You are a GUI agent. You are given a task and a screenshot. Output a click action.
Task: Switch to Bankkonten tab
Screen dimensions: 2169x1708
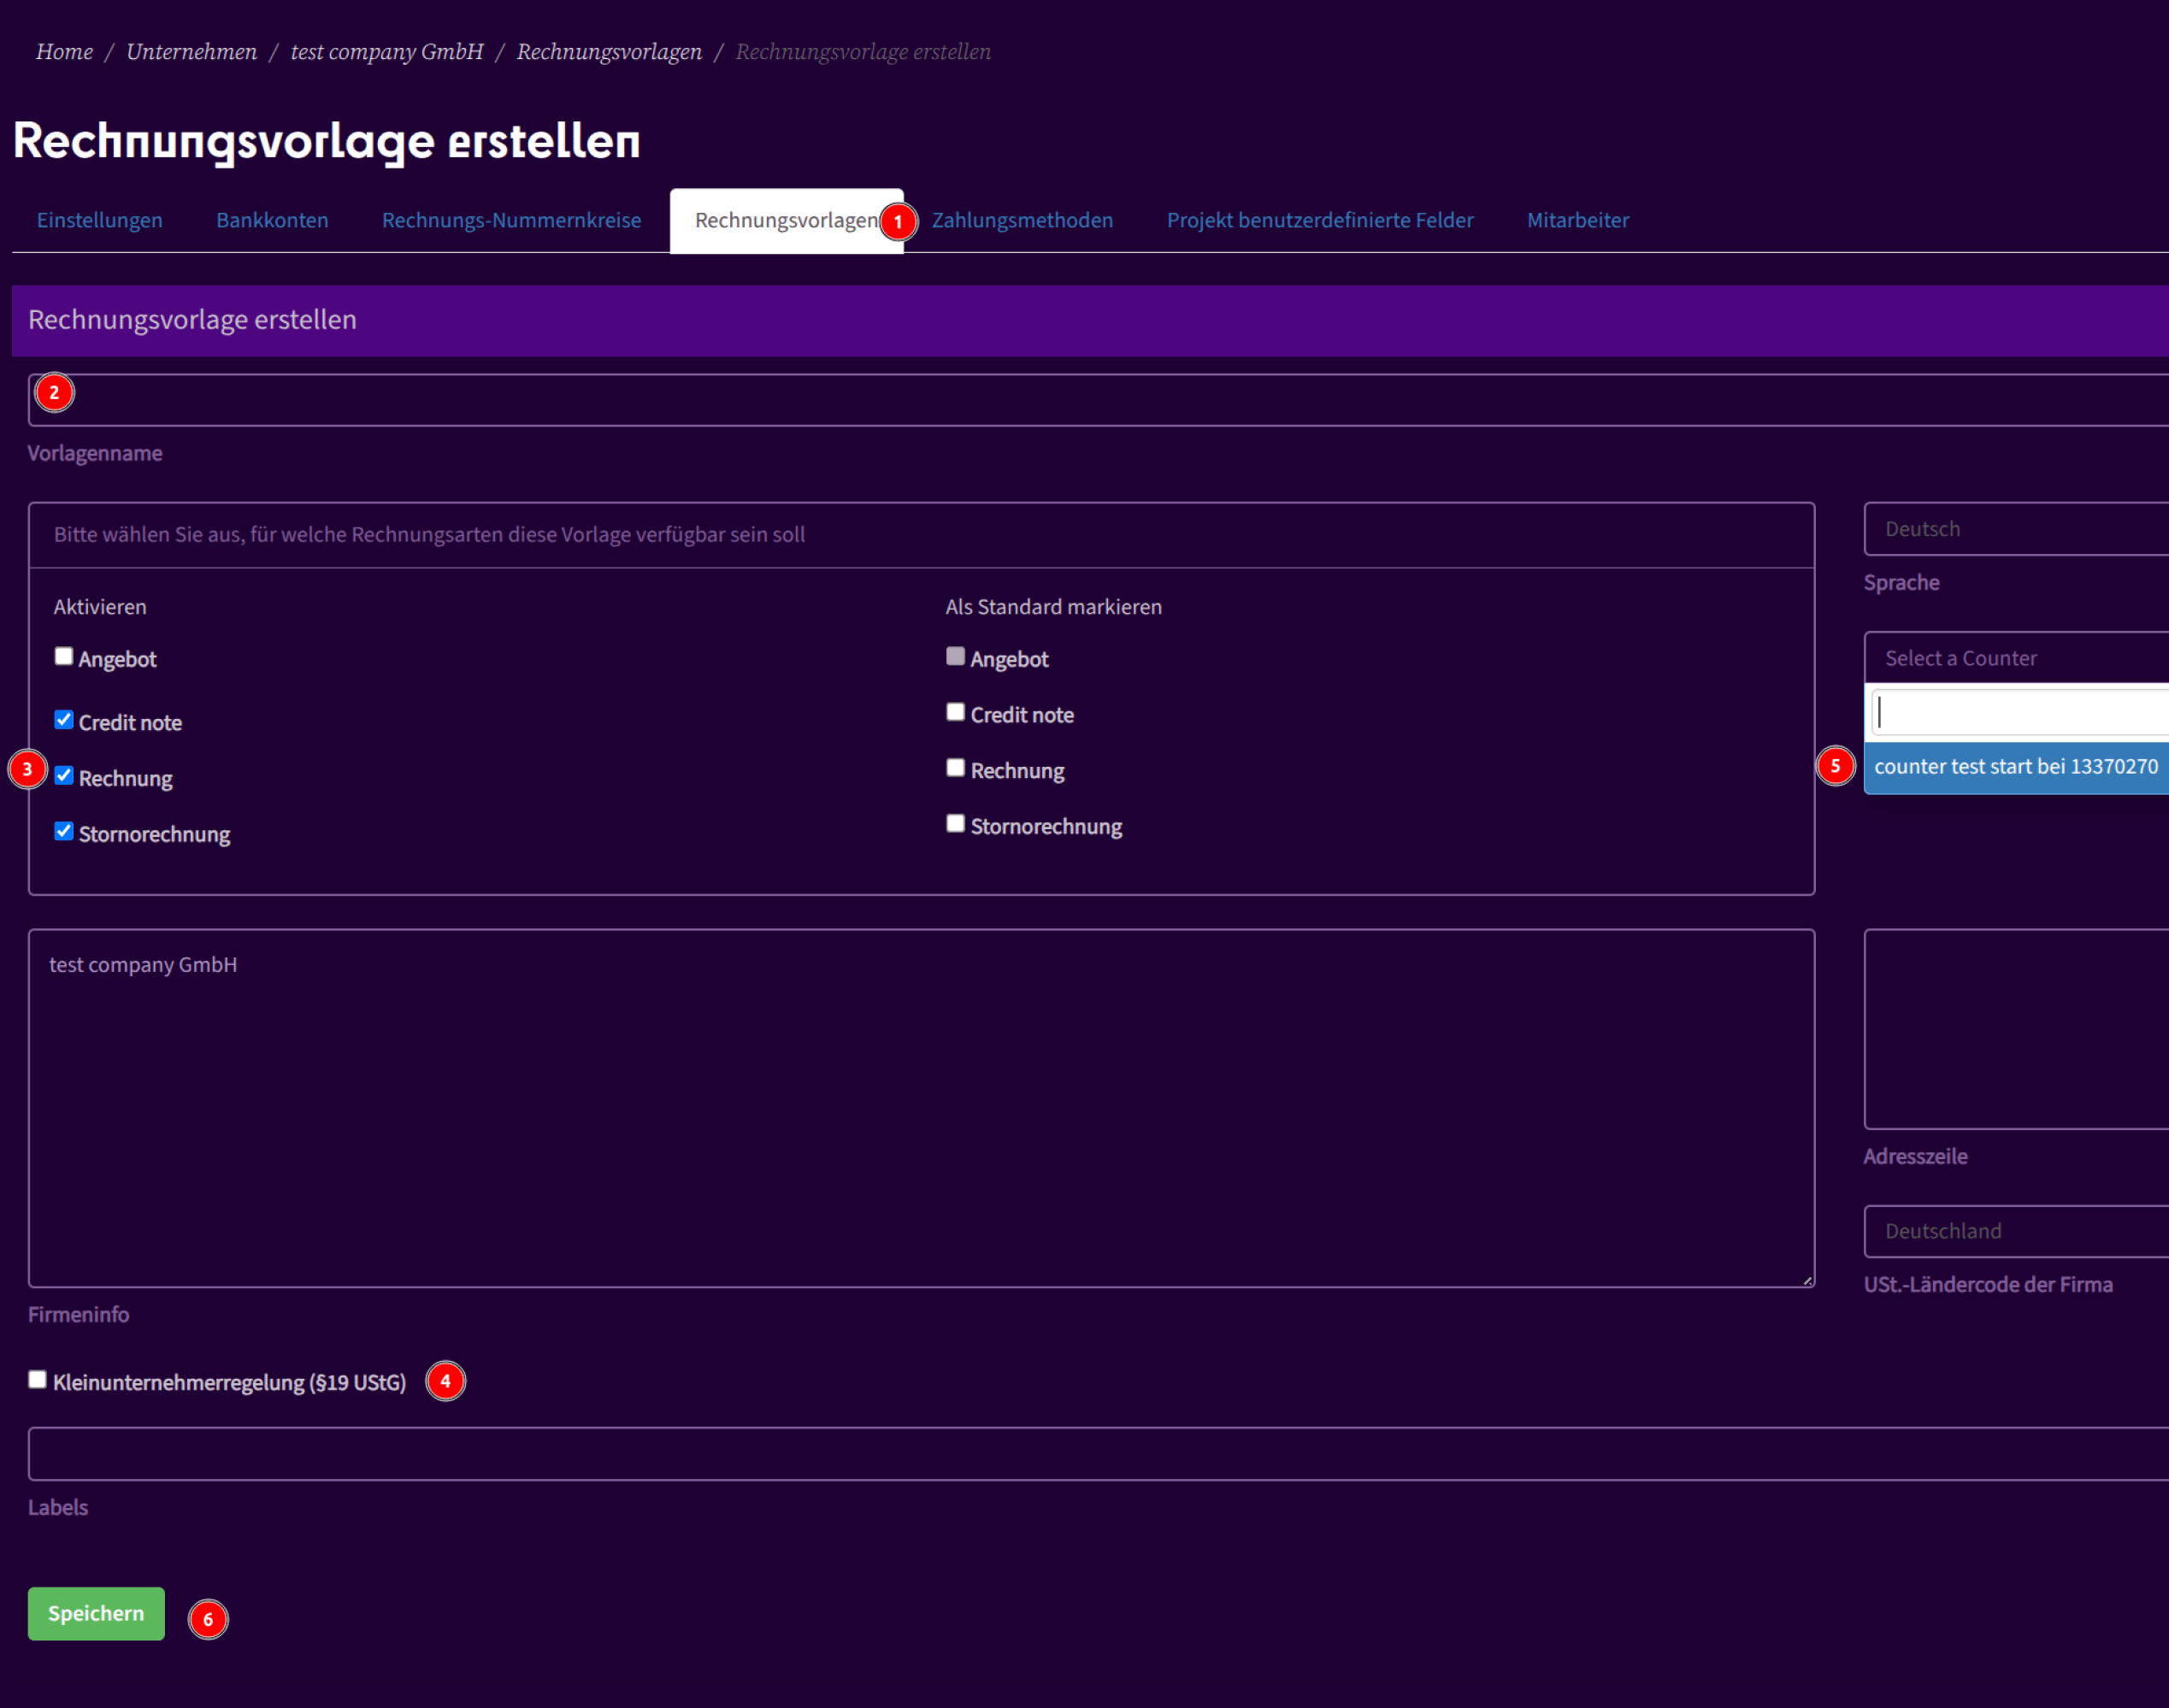pyautogui.click(x=272, y=220)
